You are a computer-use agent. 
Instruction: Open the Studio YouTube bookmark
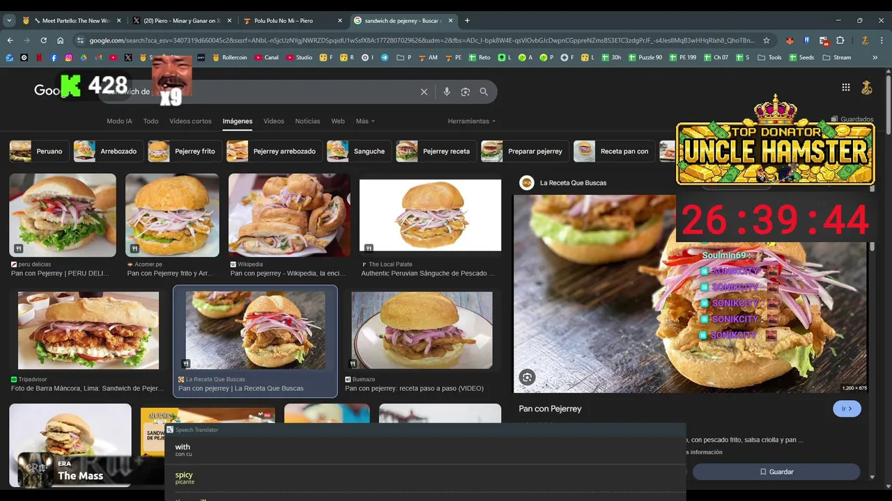298,58
